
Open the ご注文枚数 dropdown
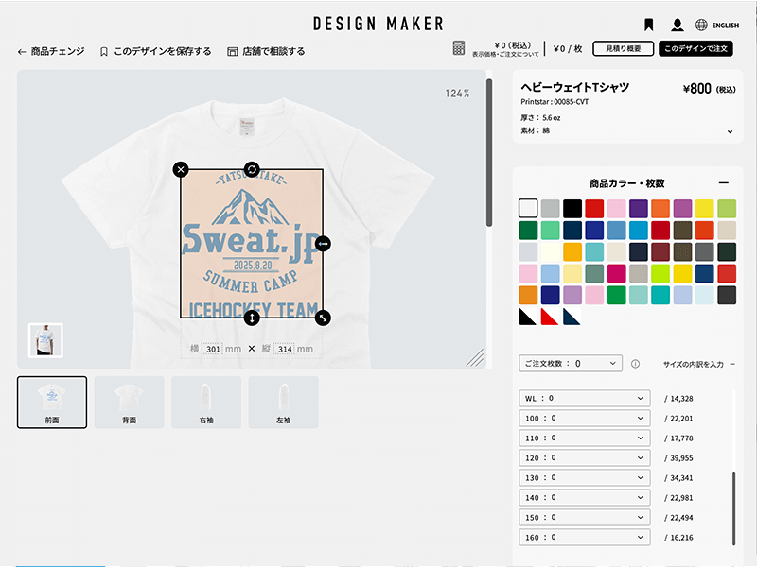pyautogui.click(x=571, y=364)
